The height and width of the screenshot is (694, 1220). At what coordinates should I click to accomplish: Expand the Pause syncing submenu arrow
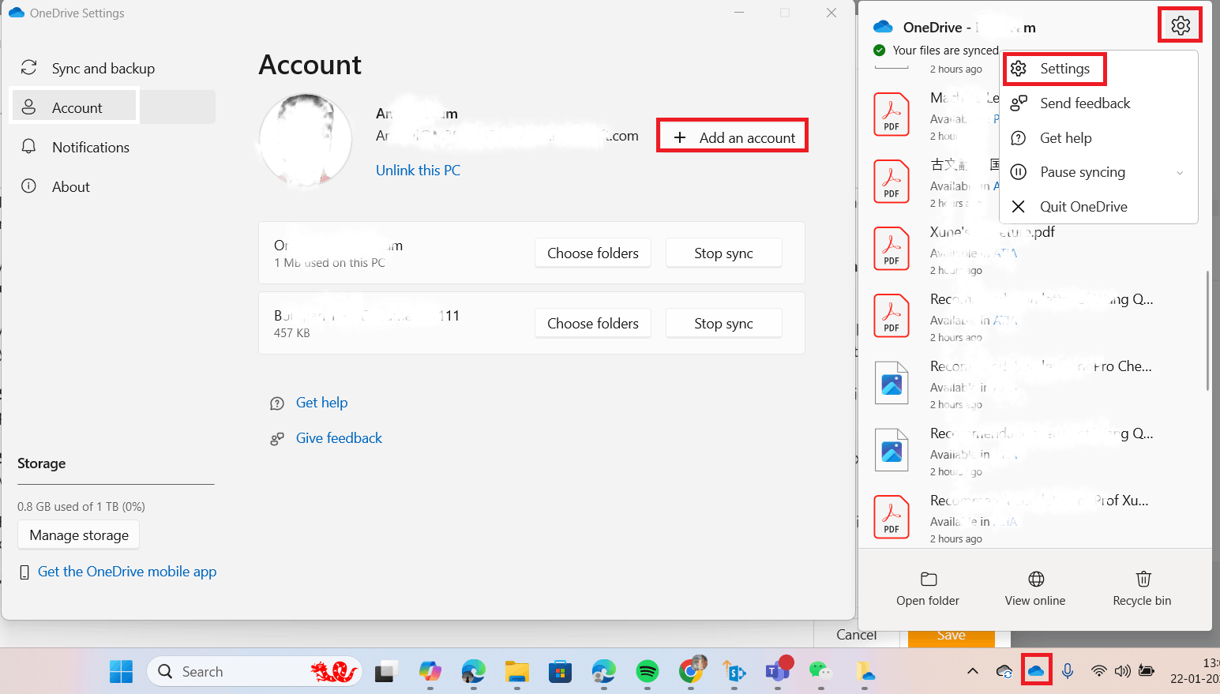[x=1180, y=173]
